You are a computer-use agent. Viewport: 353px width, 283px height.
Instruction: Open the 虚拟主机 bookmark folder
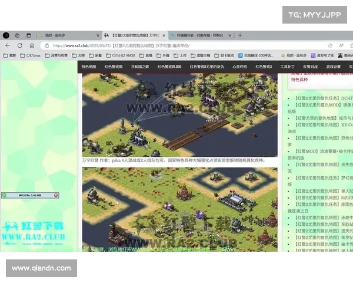[201, 55]
